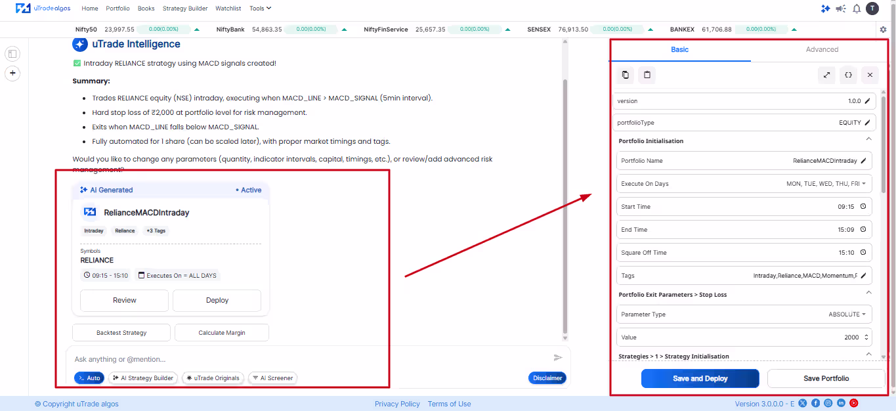Select the AI Screener chip
Image resolution: width=896 pixels, height=411 pixels.
click(x=272, y=378)
